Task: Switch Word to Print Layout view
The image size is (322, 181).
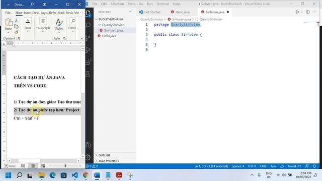Action: point(33,165)
